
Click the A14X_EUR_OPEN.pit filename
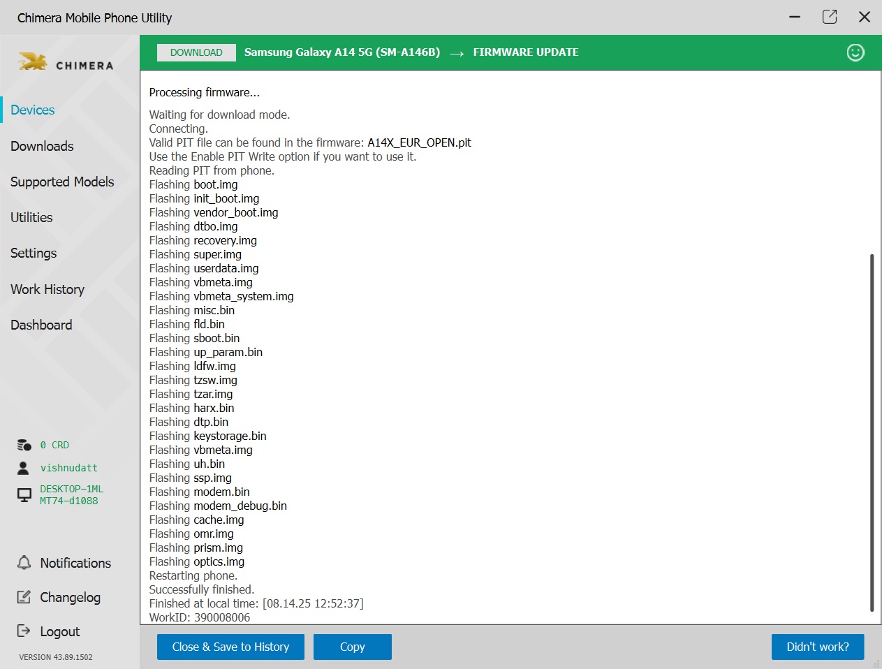[x=419, y=142]
